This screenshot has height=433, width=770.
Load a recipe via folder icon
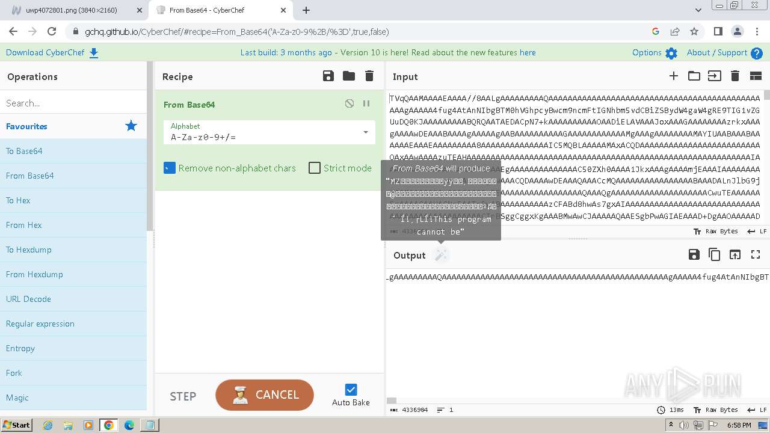[x=349, y=76]
